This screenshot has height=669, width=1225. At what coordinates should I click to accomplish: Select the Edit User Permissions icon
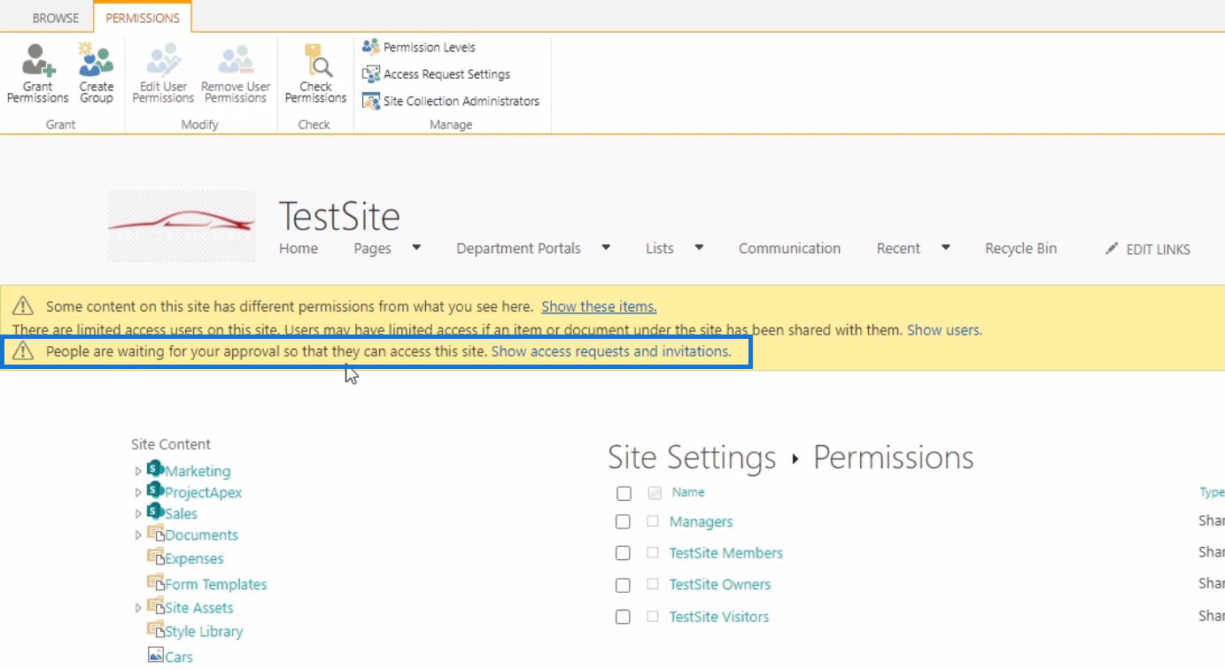(164, 60)
